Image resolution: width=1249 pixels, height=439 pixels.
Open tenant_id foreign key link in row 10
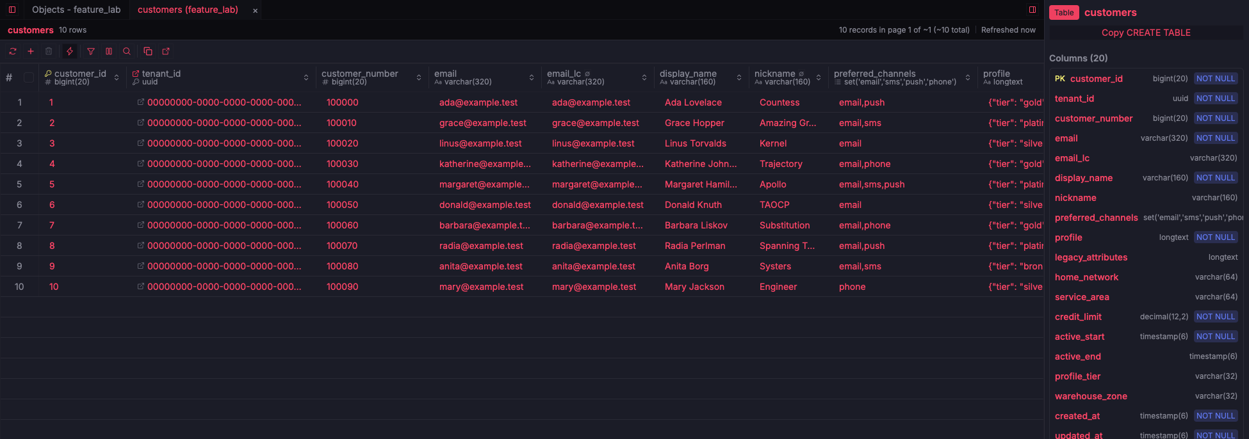[x=141, y=287]
